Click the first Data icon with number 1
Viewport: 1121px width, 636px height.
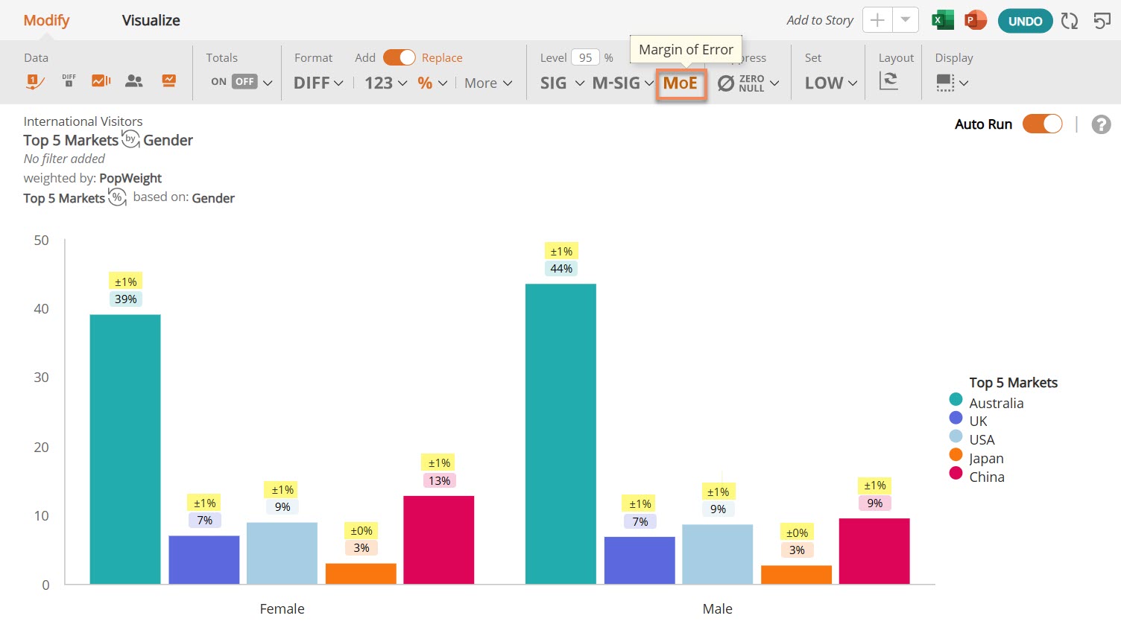35,81
